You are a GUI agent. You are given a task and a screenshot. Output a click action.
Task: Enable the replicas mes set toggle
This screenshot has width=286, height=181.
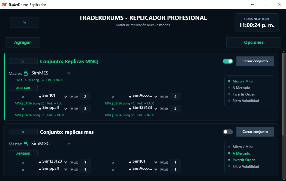pos(228,132)
